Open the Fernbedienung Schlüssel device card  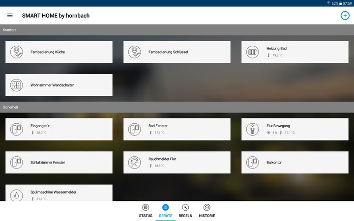(x=177, y=52)
